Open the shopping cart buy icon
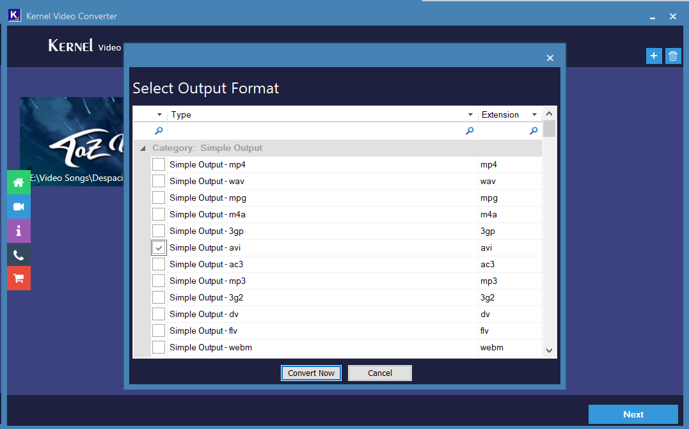 19,278
